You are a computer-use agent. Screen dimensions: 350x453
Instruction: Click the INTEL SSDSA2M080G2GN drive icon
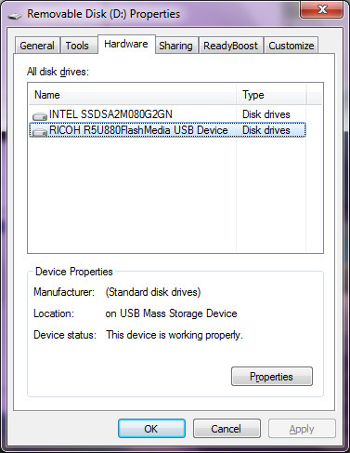coord(40,116)
